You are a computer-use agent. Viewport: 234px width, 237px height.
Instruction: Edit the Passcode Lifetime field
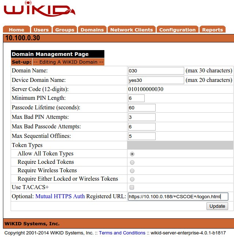coord(142,108)
